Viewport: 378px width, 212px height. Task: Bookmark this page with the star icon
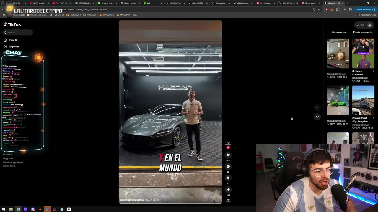pyautogui.click(x=319, y=9)
